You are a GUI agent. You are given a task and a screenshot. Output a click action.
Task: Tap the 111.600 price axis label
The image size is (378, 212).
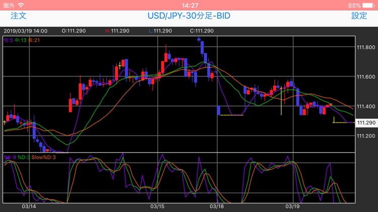(366, 77)
